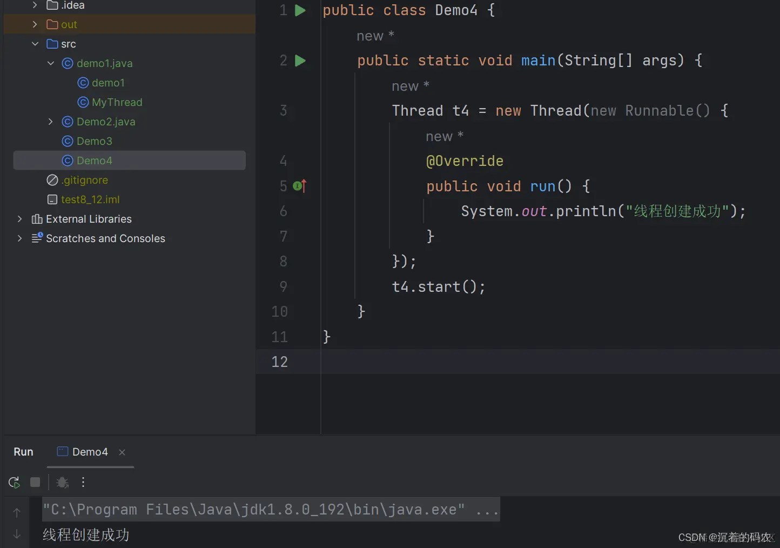Close the Demo4 run tab
Image resolution: width=780 pixels, height=548 pixels.
(x=122, y=452)
